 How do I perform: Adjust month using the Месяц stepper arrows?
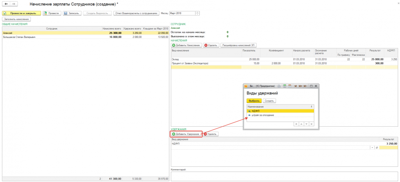(198, 13)
